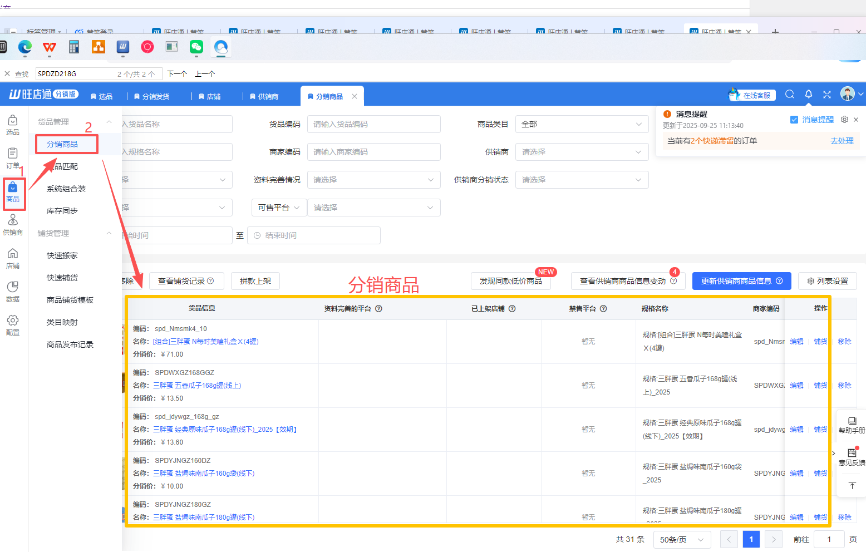Open the 配置 settings sidebar icon

[x=12, y=324]
